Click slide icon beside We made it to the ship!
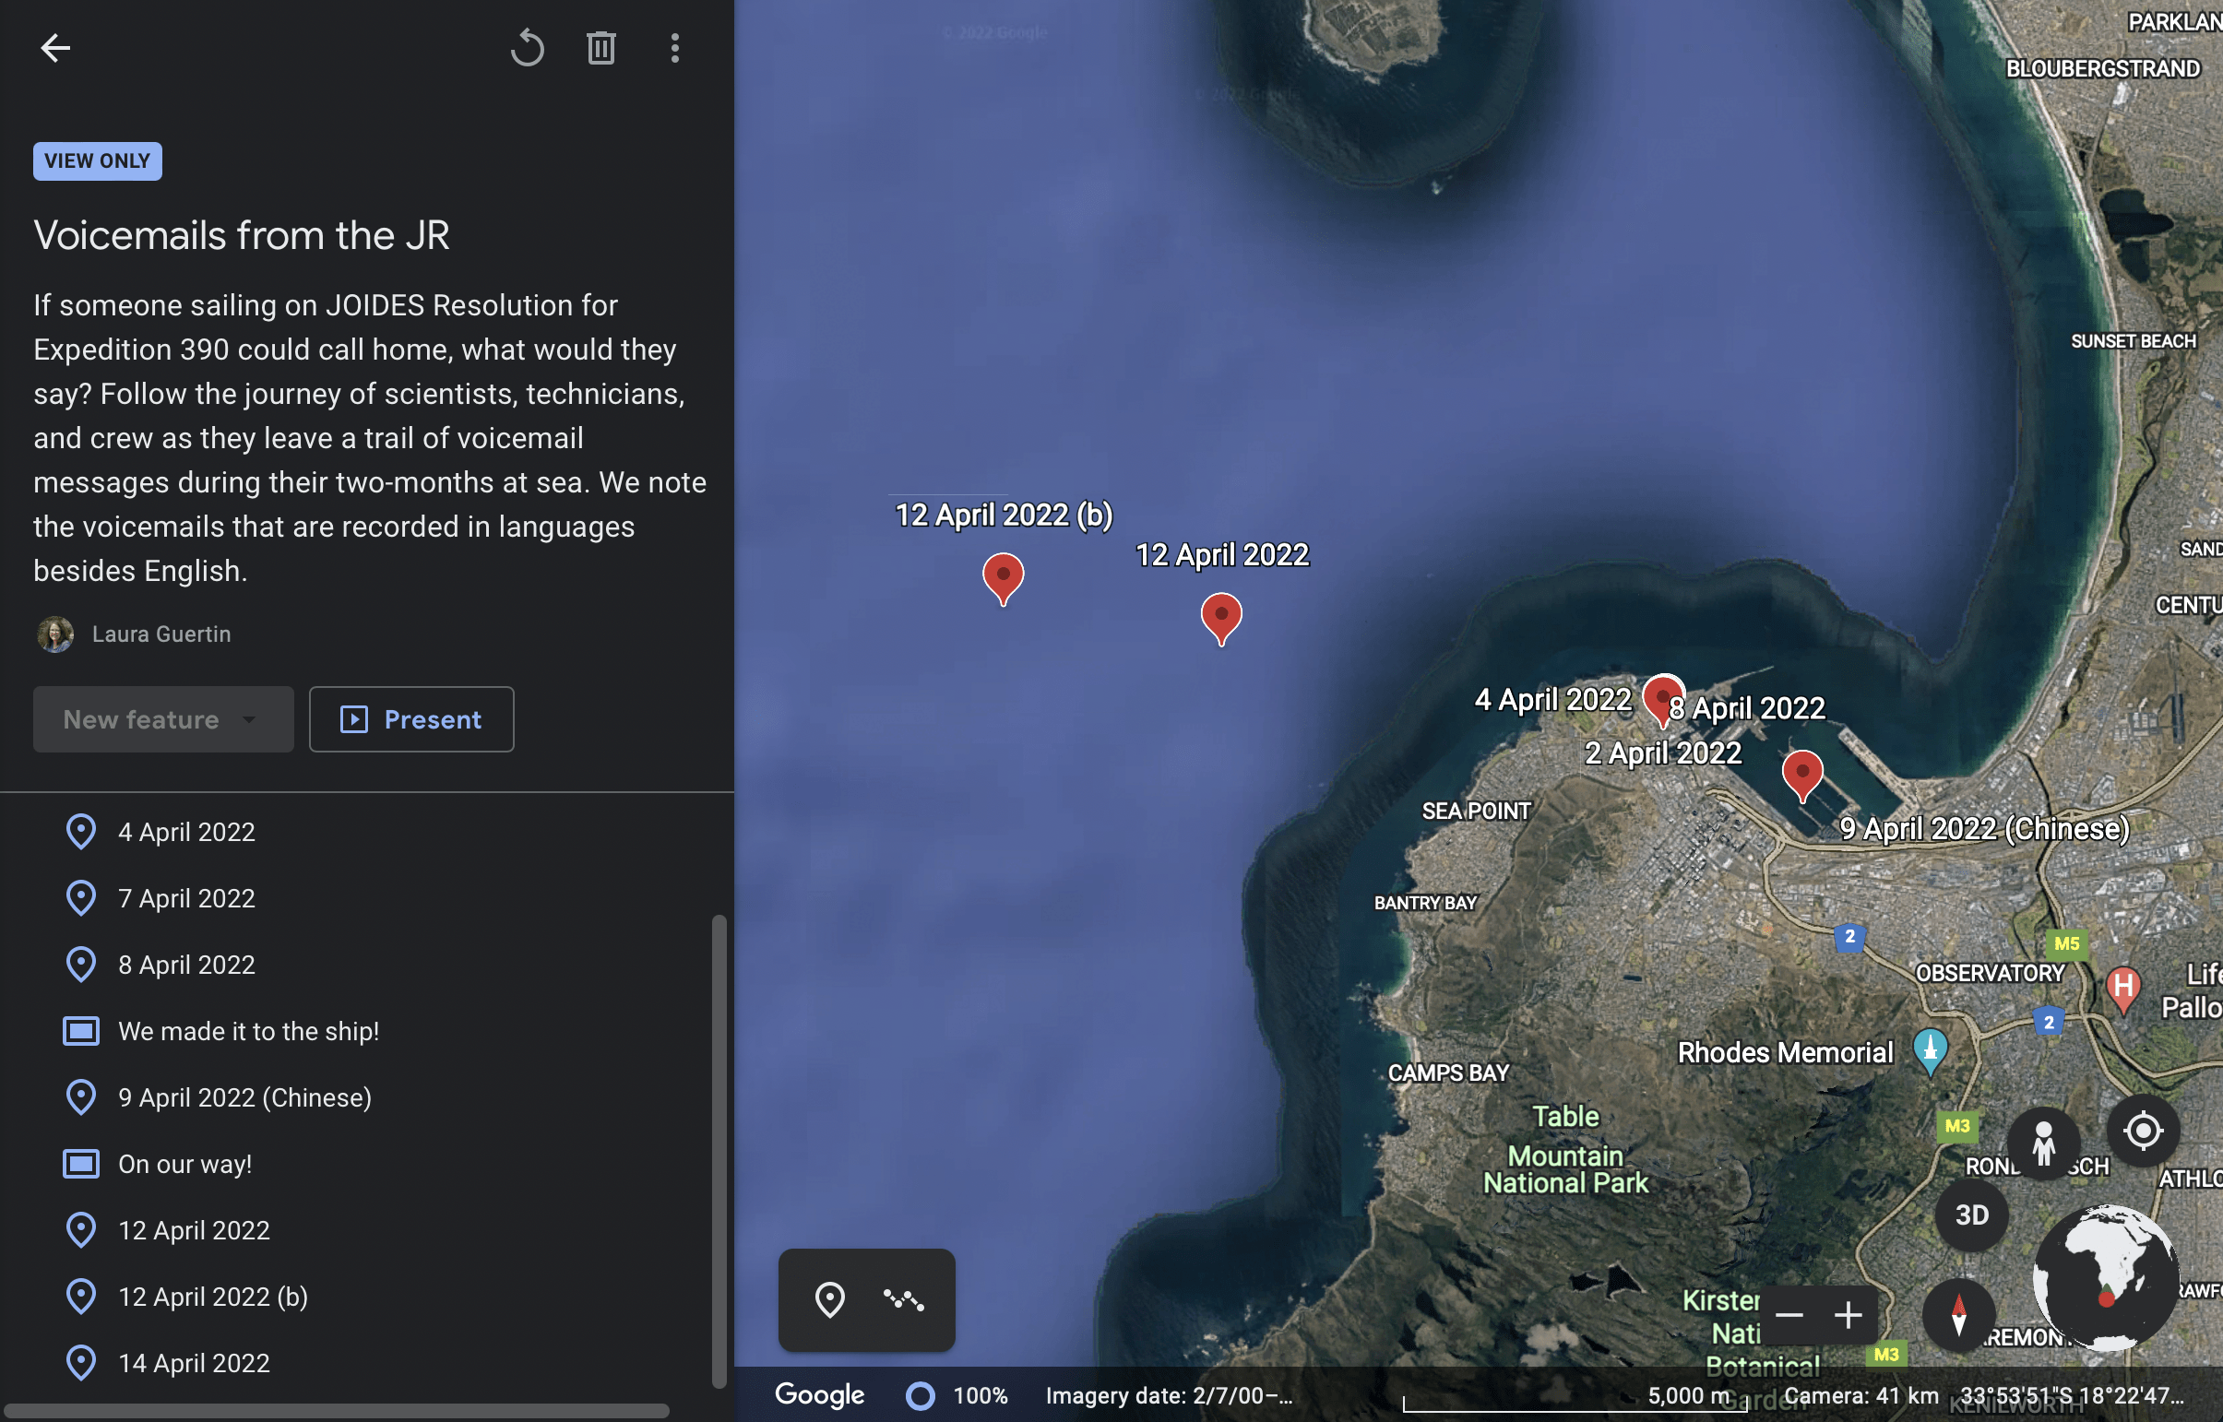The width and height of the screenshot is (2223, 1422). (81, 1031)
